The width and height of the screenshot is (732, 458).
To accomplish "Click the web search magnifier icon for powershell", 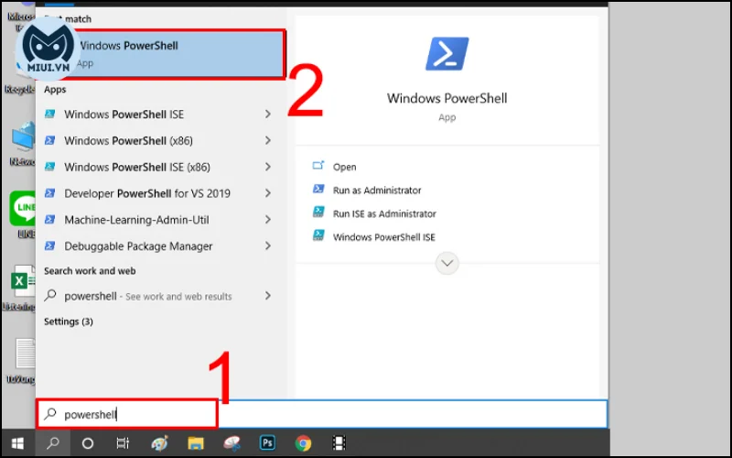I will point(50,295).
